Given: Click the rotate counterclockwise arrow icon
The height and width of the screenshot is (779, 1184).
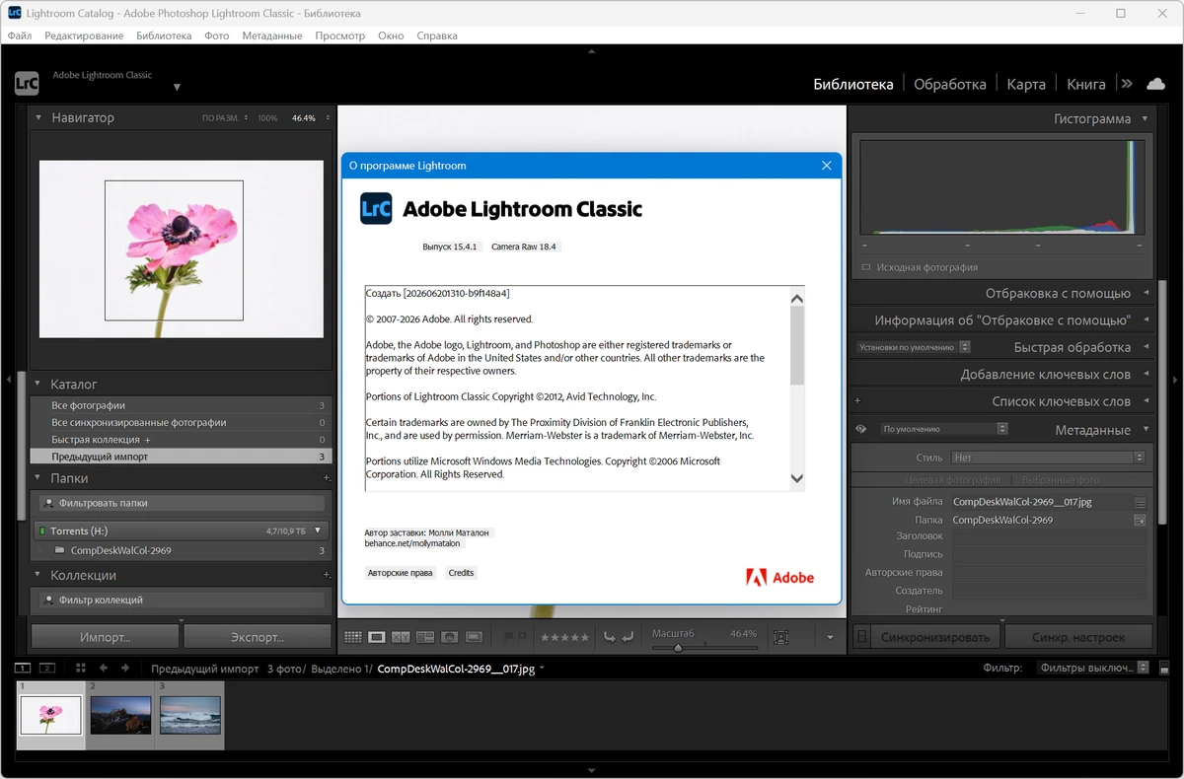Looking at the screenshot, I should pos(609,637).
